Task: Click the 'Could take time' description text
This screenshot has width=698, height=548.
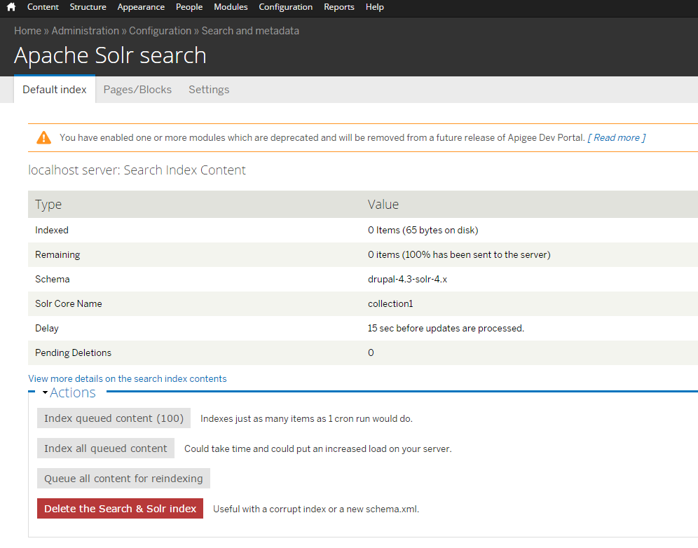Action: point(318,448)
